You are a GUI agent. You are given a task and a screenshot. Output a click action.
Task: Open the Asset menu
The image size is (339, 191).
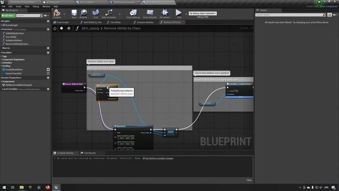(x=19, y=6)
